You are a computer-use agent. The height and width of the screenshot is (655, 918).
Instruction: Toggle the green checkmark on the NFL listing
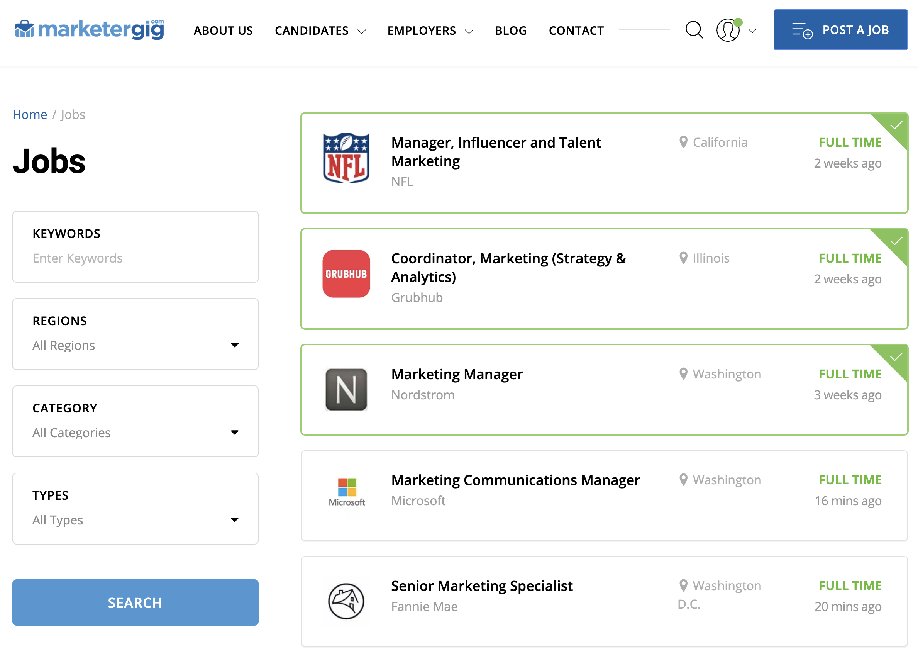(897, 126)
